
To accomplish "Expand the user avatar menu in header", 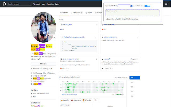I will point(166,5).
